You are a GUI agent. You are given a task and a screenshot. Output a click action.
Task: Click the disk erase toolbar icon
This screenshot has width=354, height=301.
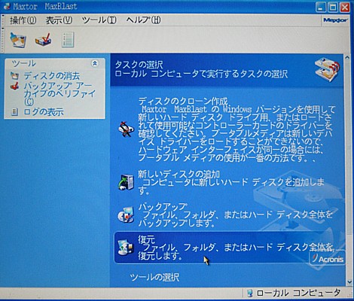(18, 40)
